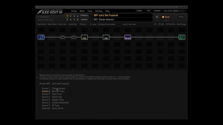Image resolution: width=223 pixels, height=125 pixels.
Task: Click Amp 2: Not Used label
Action: pos(129,24)
